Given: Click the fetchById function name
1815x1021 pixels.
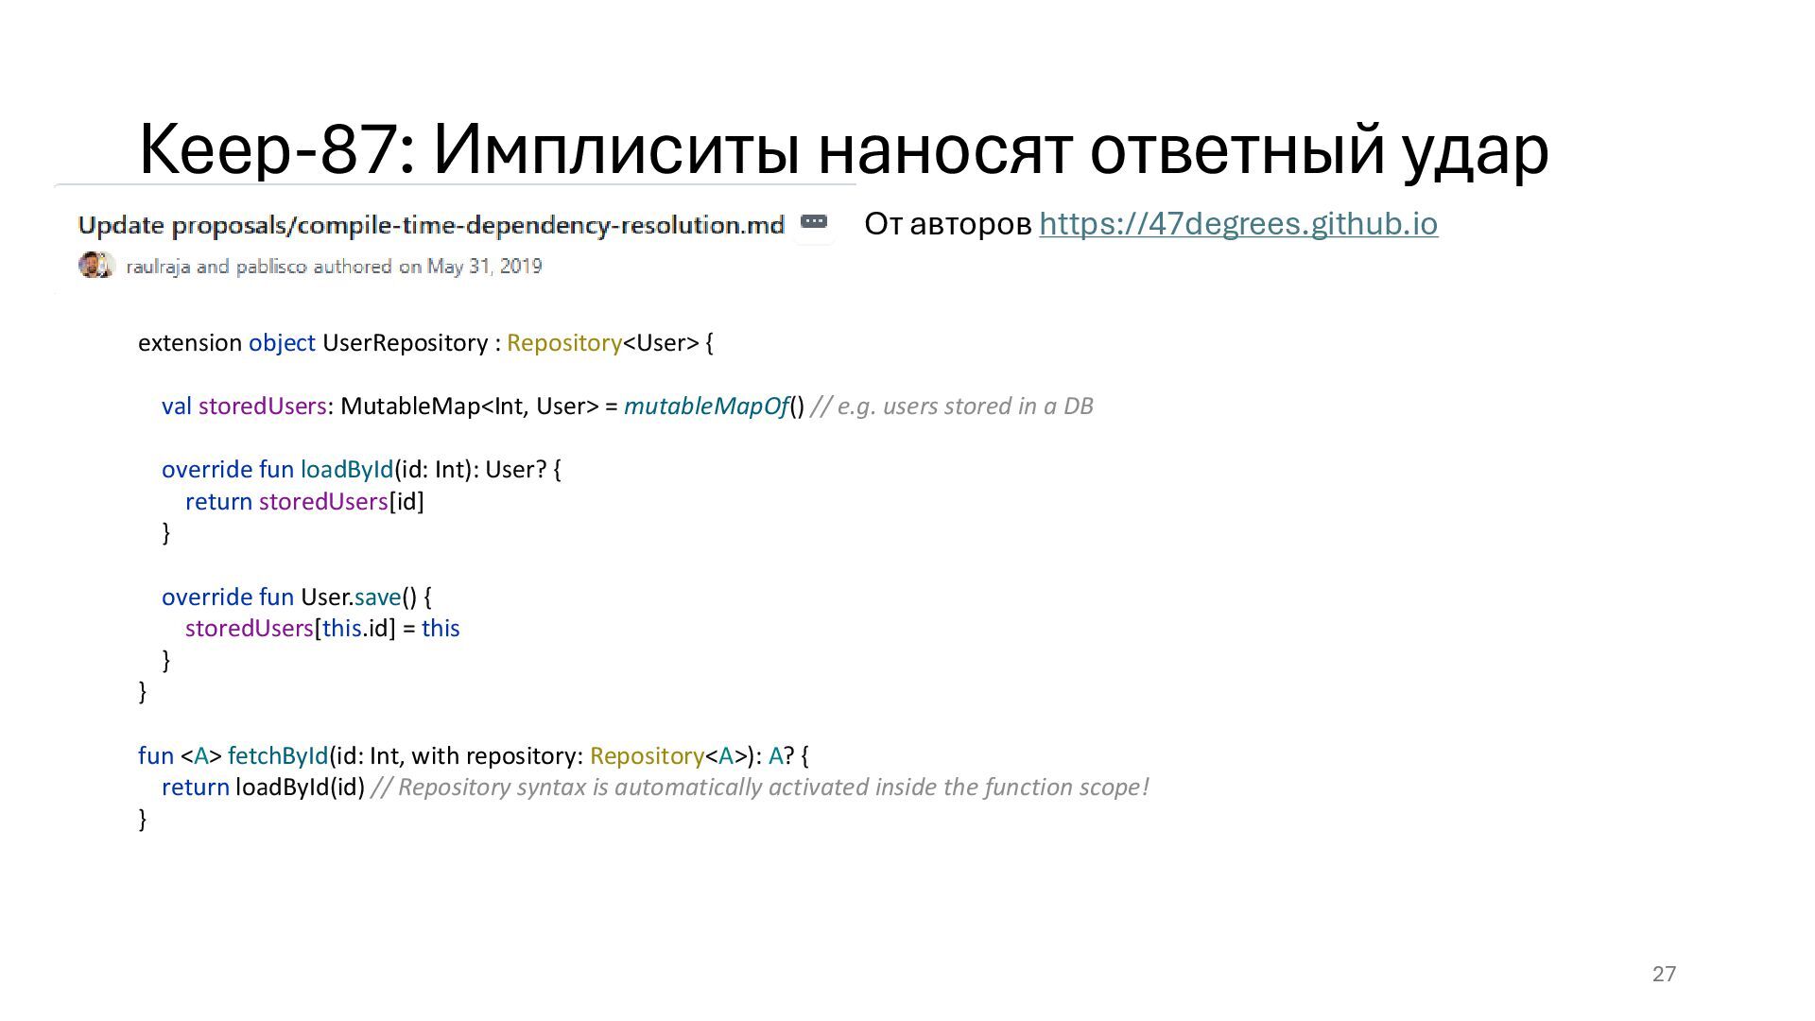Looking at the screenshot, I should (277, 756).
